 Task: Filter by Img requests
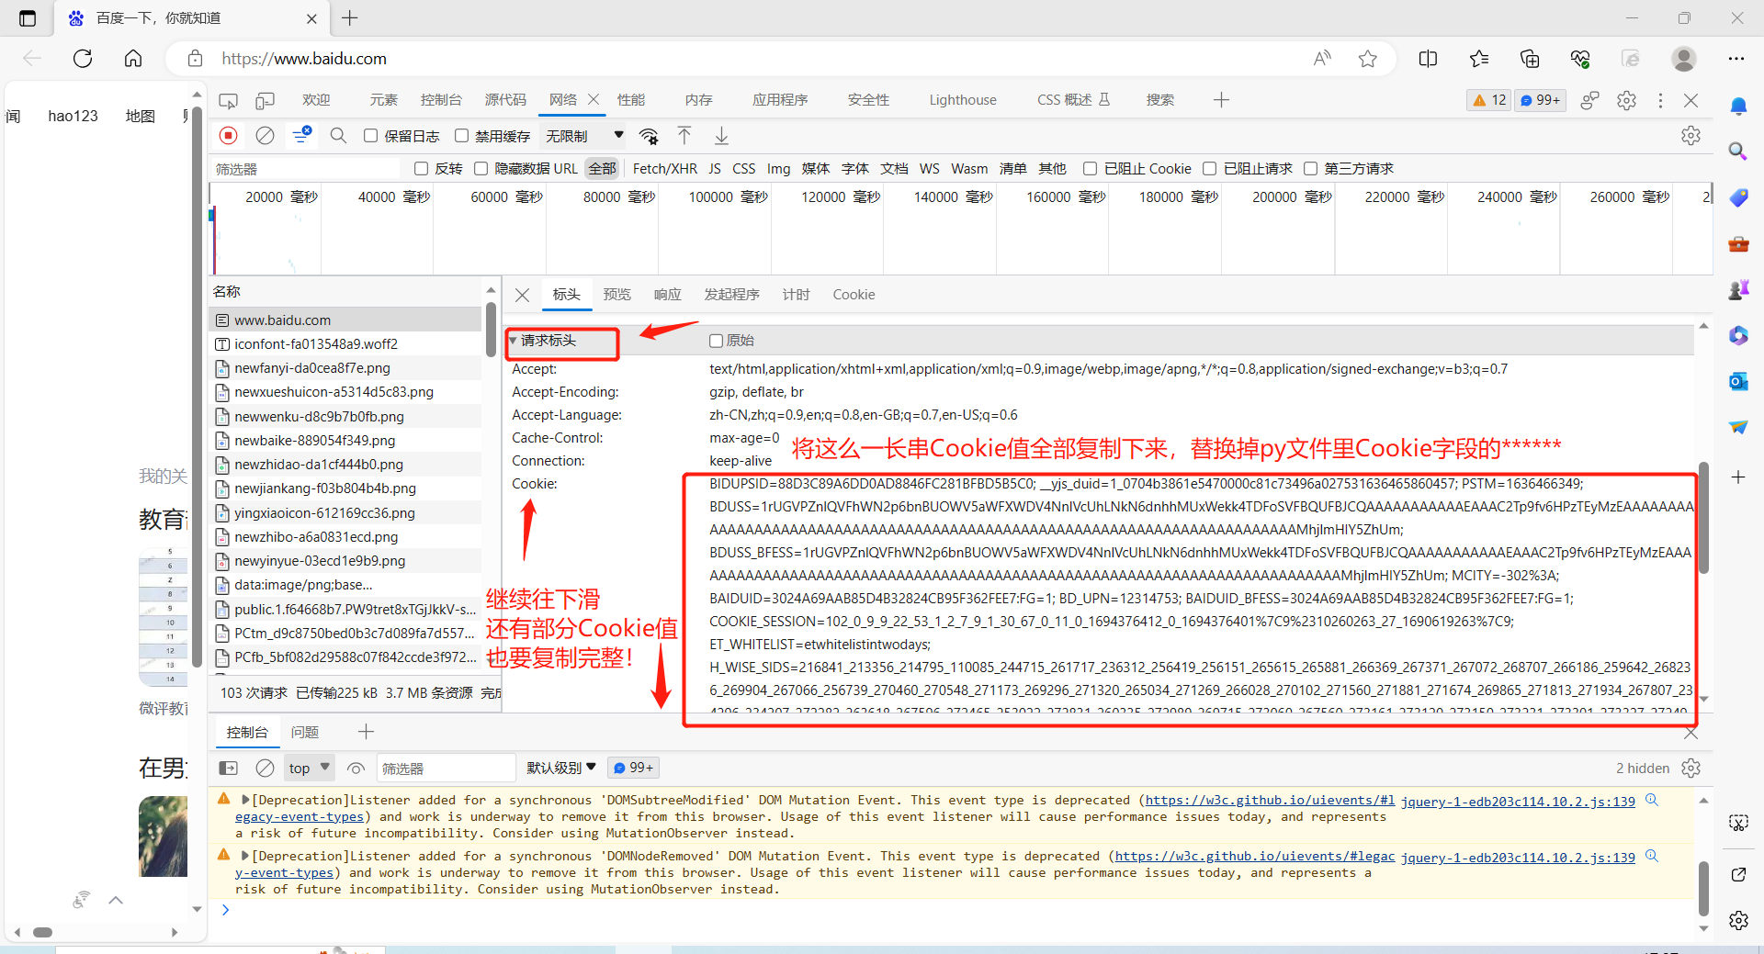coord(778,168)
